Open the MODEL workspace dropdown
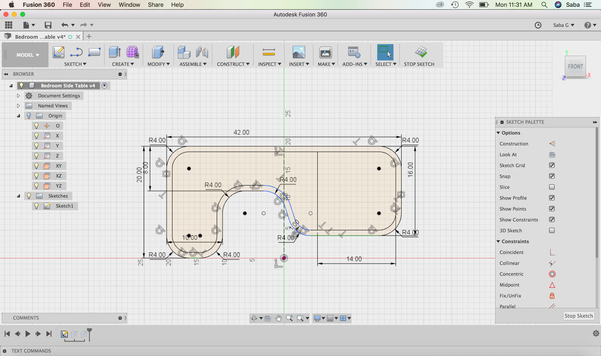 click(x=28, y=55)
